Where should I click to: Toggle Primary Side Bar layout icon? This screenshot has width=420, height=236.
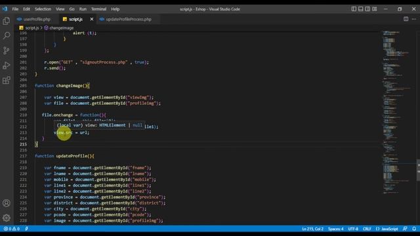(354, 9)
